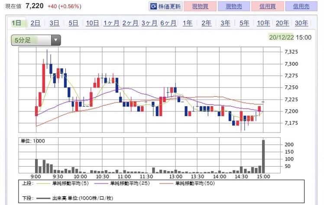Click the 現在値 label
Screen dimensions: 324x205
[x=13, y=6]
